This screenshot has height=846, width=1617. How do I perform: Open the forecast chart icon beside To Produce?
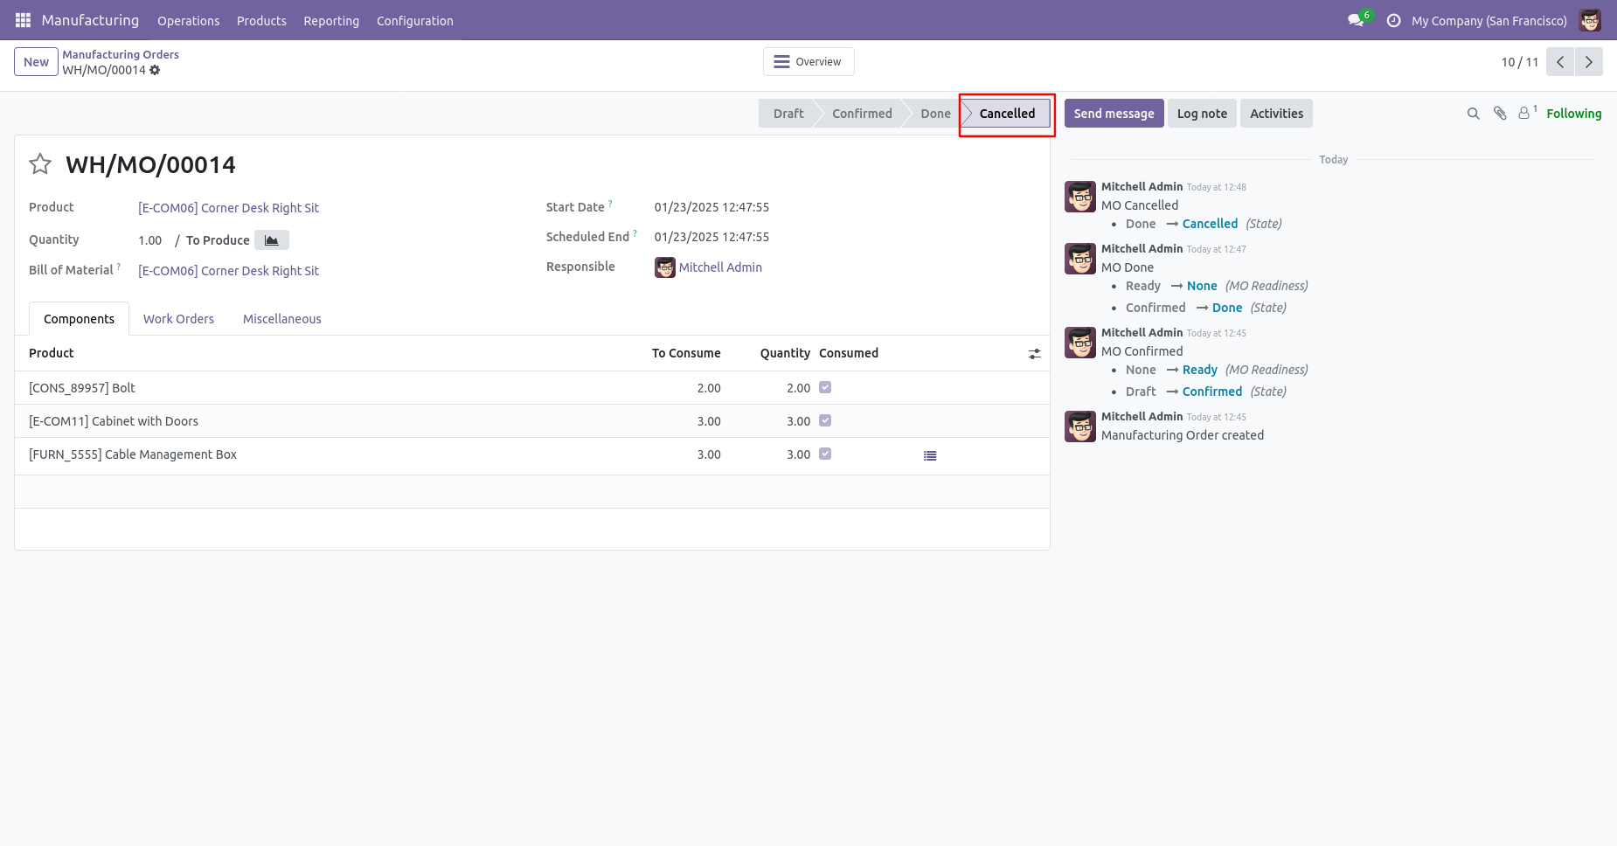[x=272, y=240]
